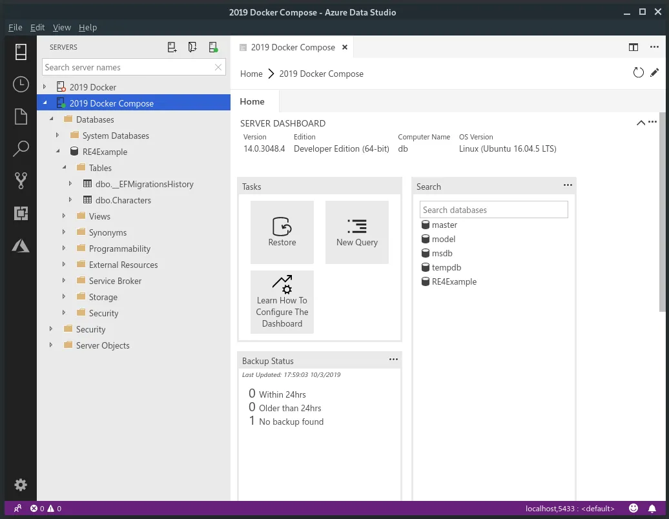Select the Home dashboard tab
The image size is (669, 519).
click(x=252, y=101)
